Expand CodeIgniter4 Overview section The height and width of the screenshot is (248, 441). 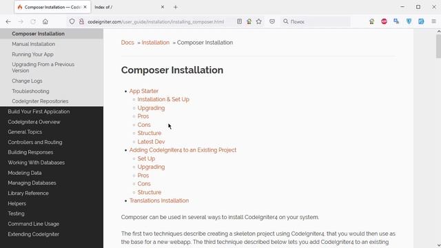(34, 122)
